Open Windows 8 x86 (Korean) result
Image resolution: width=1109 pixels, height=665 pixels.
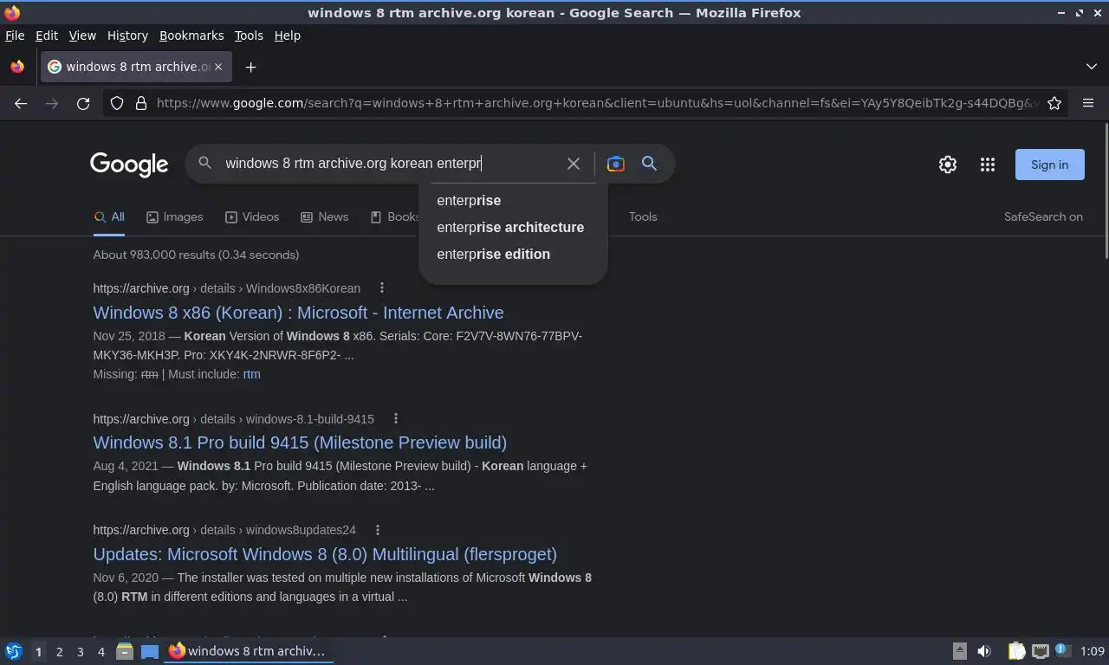pos(298,313)
